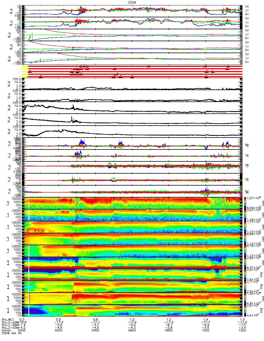
Task: Select the B_b panel axis label
Action: click(x=11, y=11)
